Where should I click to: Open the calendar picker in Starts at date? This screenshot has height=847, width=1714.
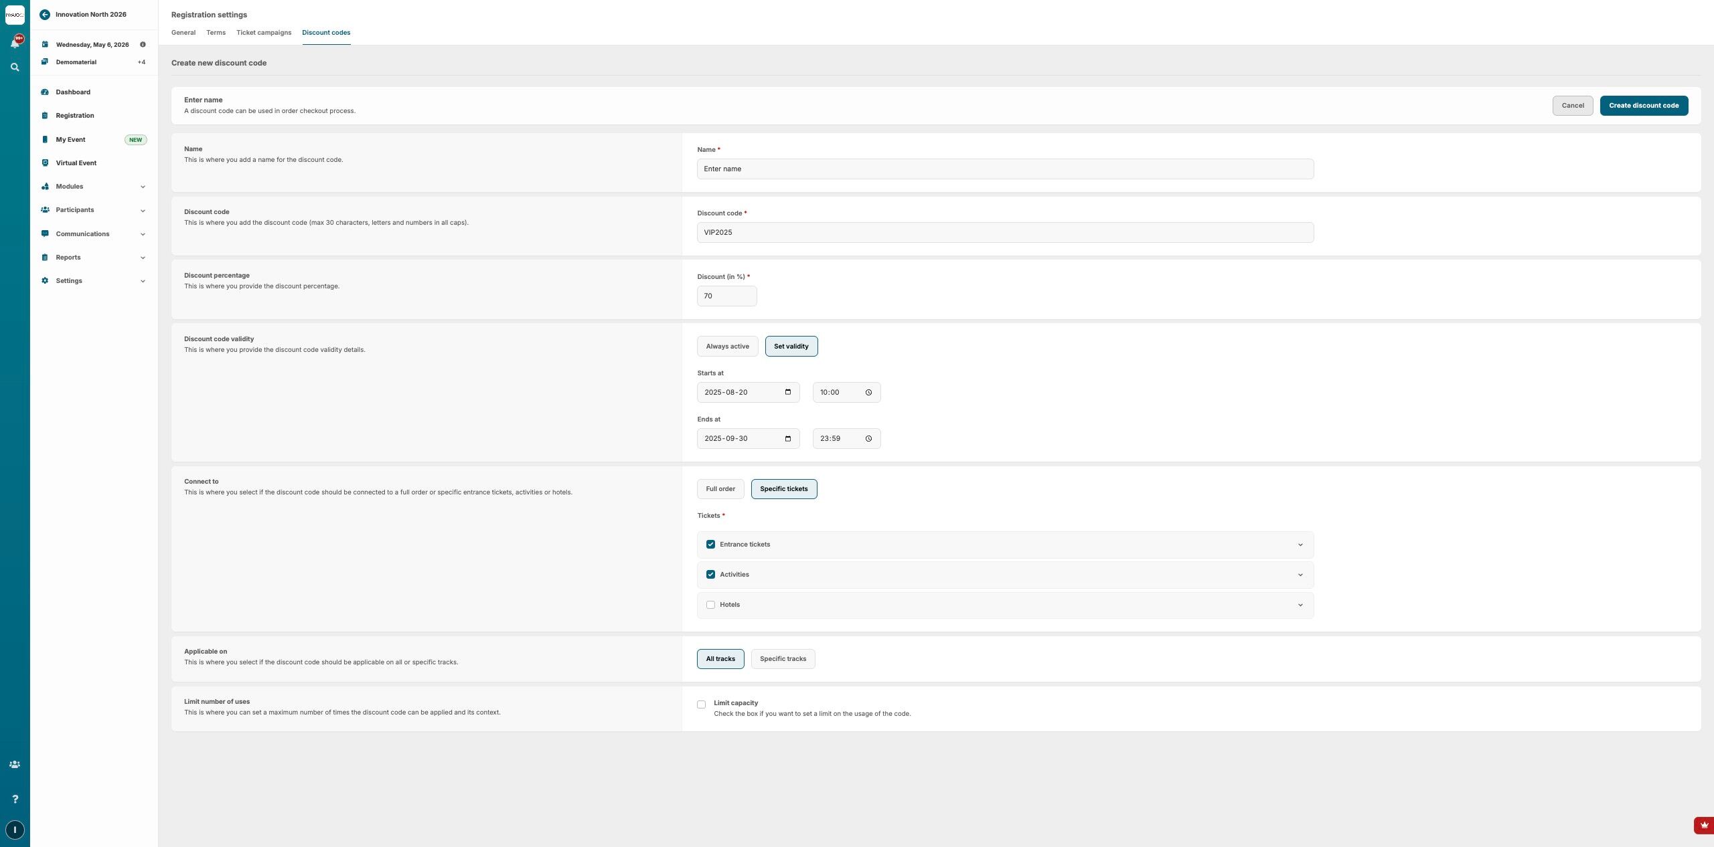click(788, 392)
